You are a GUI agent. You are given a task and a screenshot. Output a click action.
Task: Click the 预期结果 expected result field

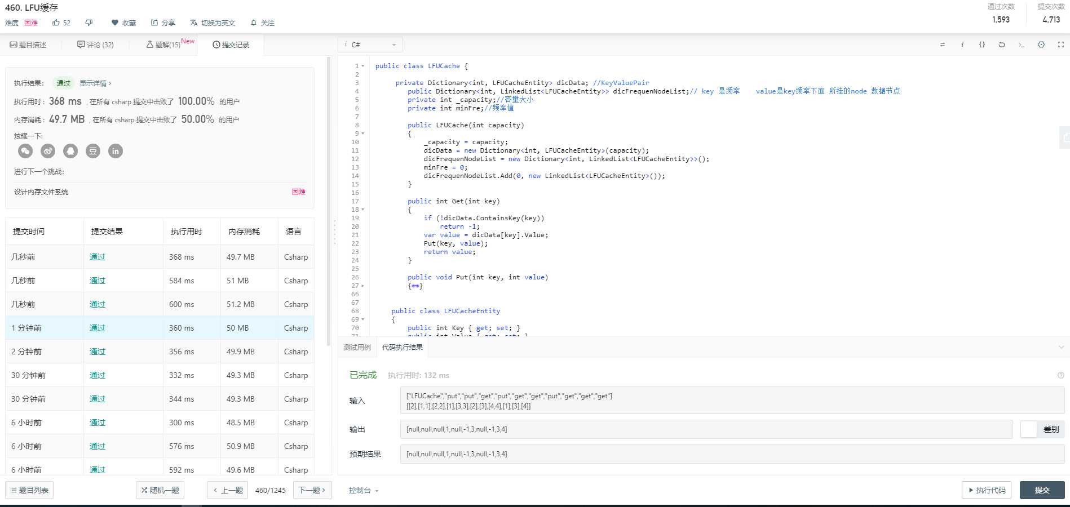tap(732, 454)
